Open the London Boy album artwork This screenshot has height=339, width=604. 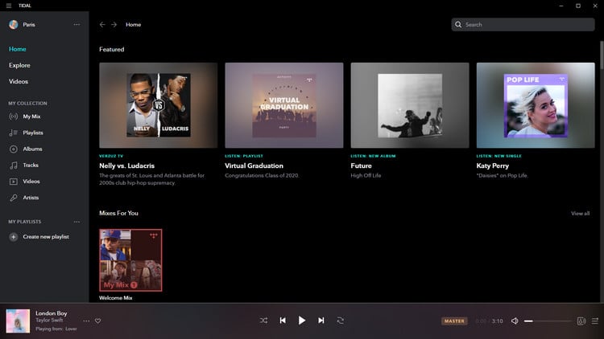click(x=18, y=321)
